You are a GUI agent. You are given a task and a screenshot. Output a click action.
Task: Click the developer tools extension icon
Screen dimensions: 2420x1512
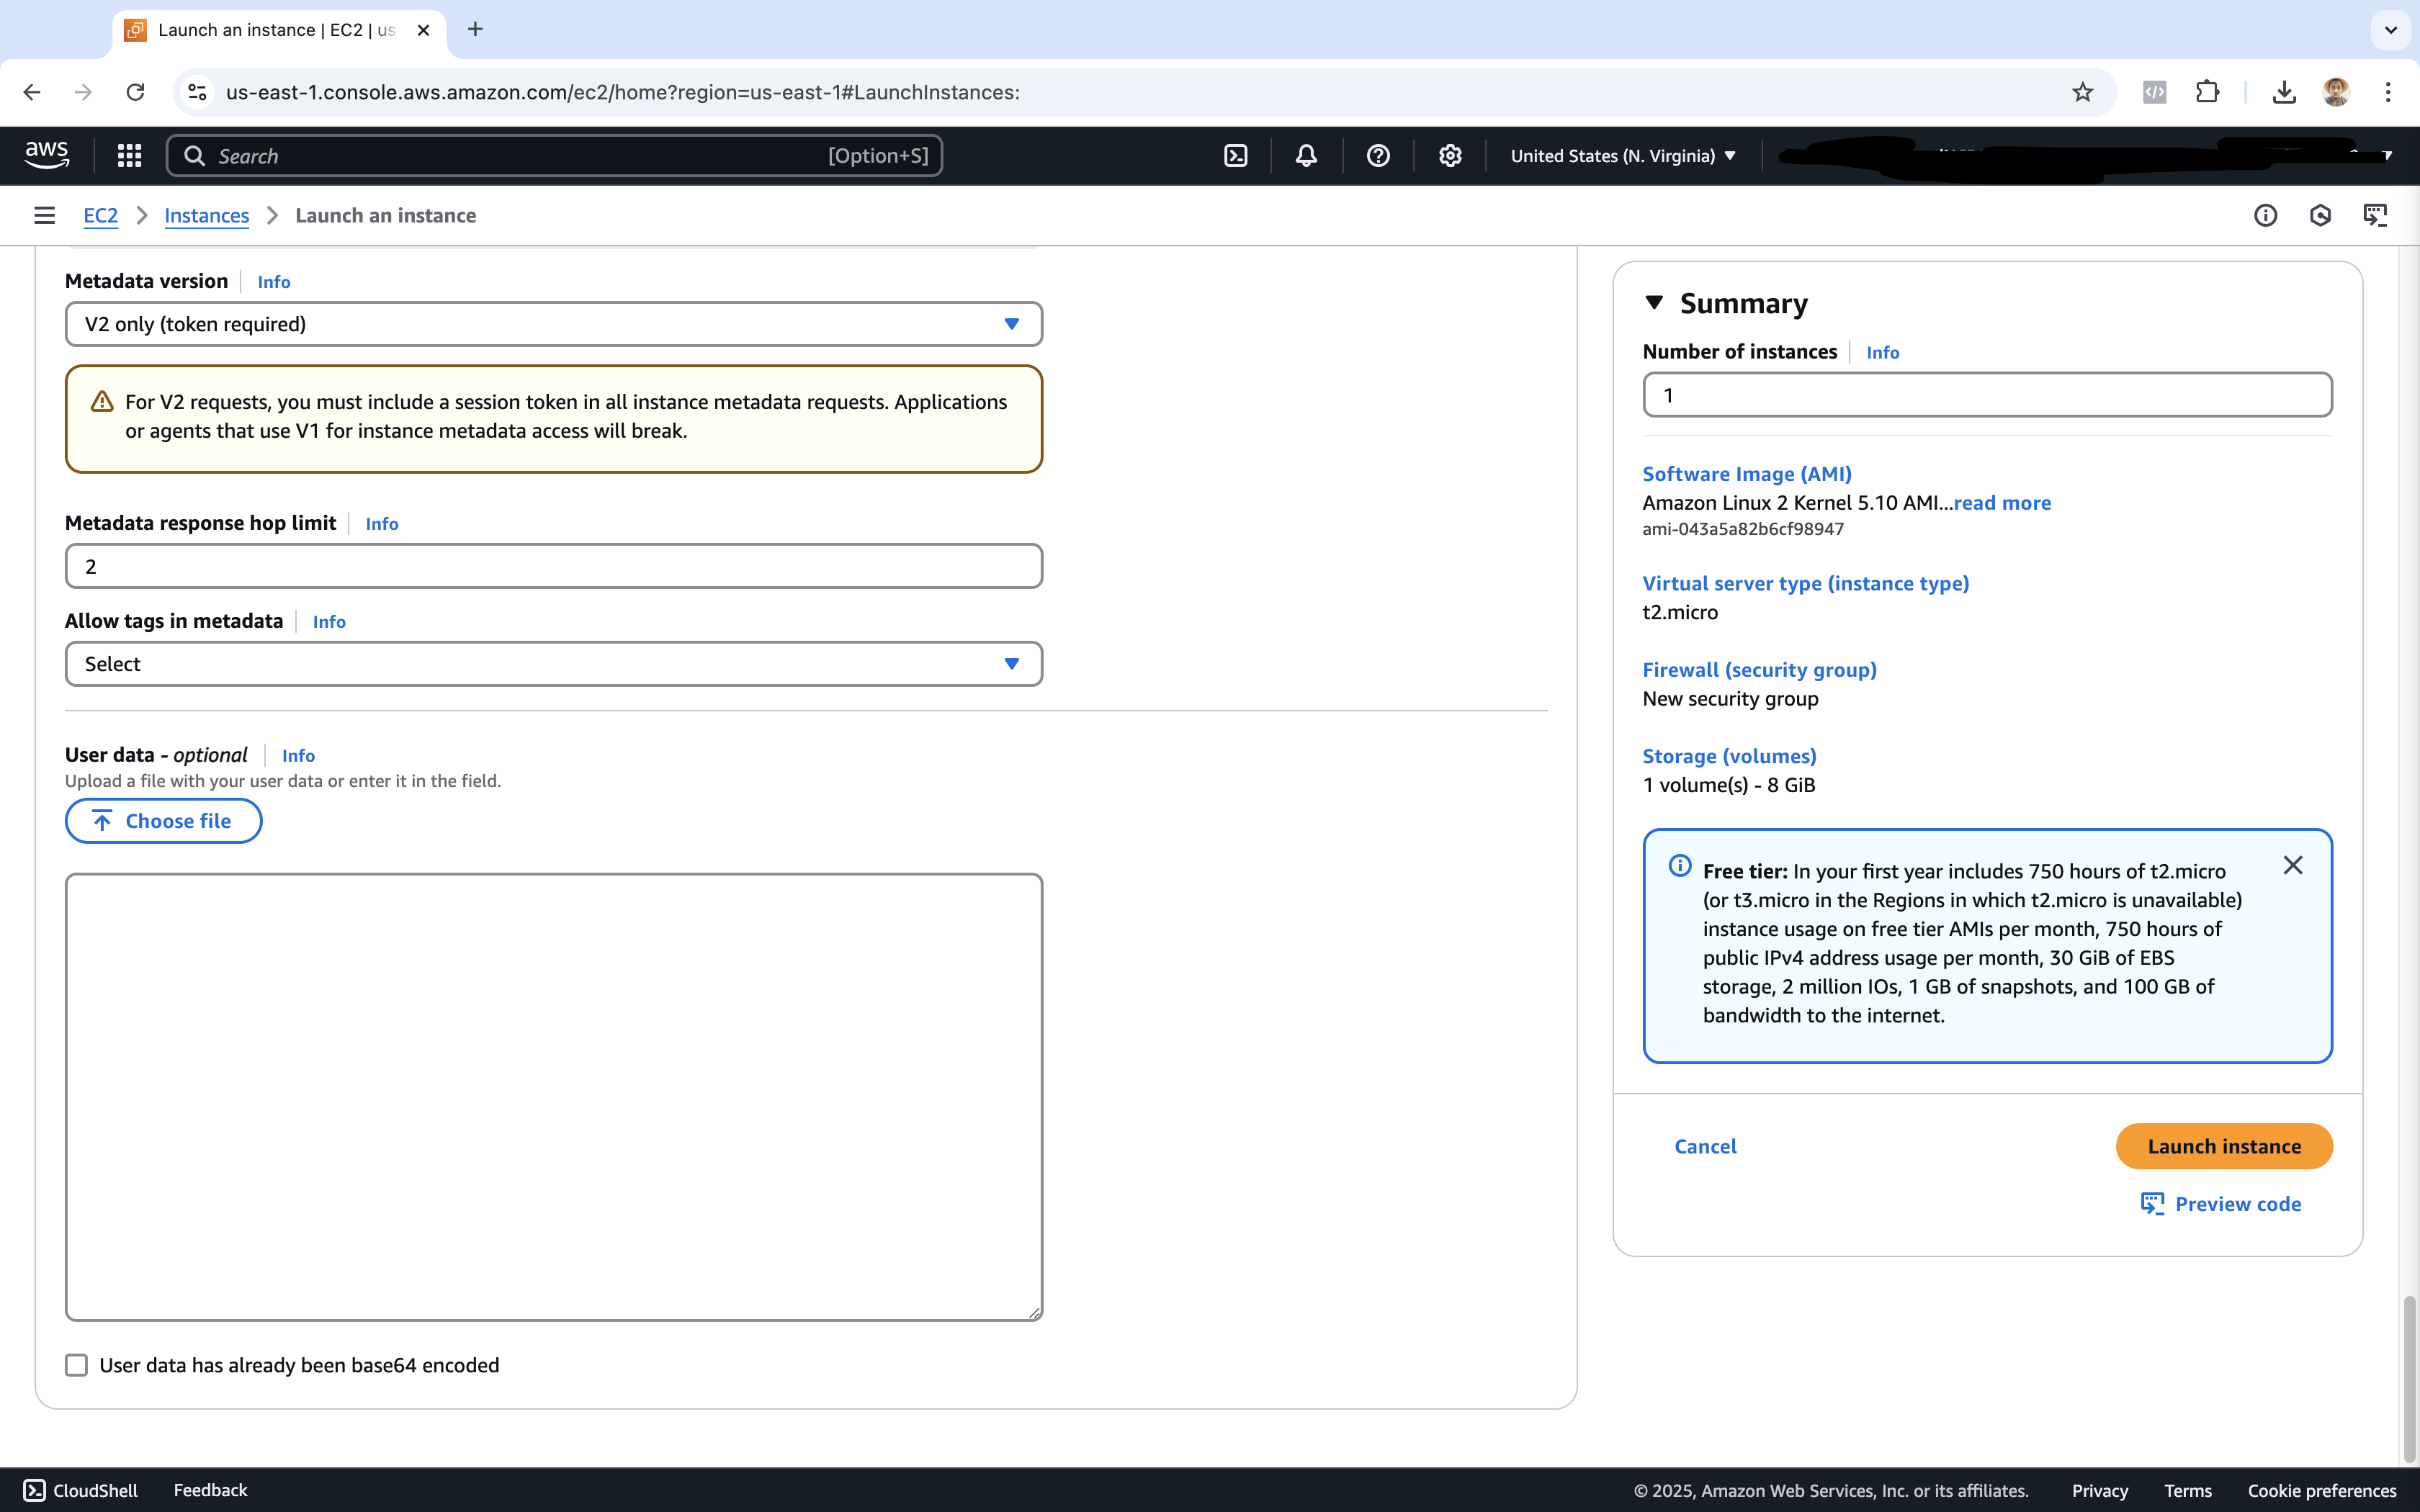tap(2155, 92)
